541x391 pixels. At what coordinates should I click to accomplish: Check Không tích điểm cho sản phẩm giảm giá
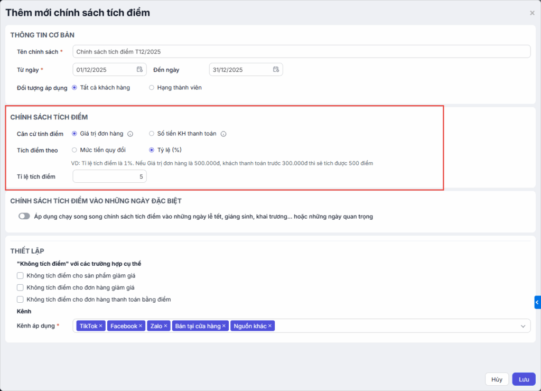click(20, 275)
